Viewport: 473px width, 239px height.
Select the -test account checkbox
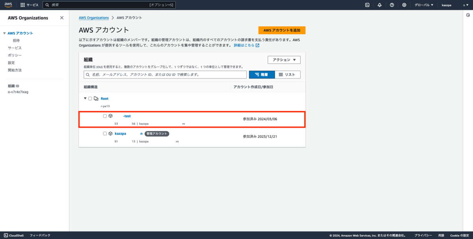[105, 116]
